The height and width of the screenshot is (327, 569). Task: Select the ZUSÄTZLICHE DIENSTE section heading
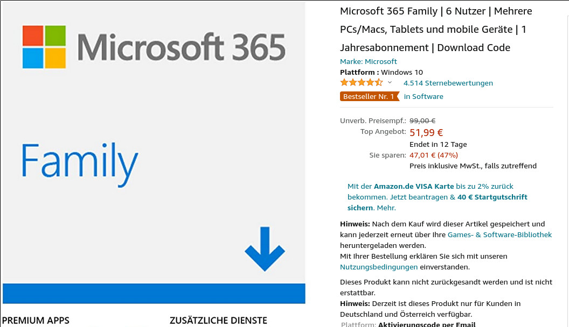218,321
